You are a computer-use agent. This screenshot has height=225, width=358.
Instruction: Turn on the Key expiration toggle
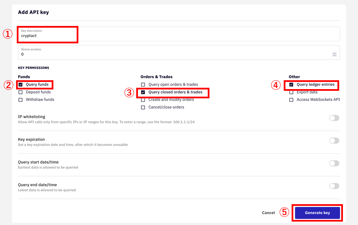tap(334, 140)
